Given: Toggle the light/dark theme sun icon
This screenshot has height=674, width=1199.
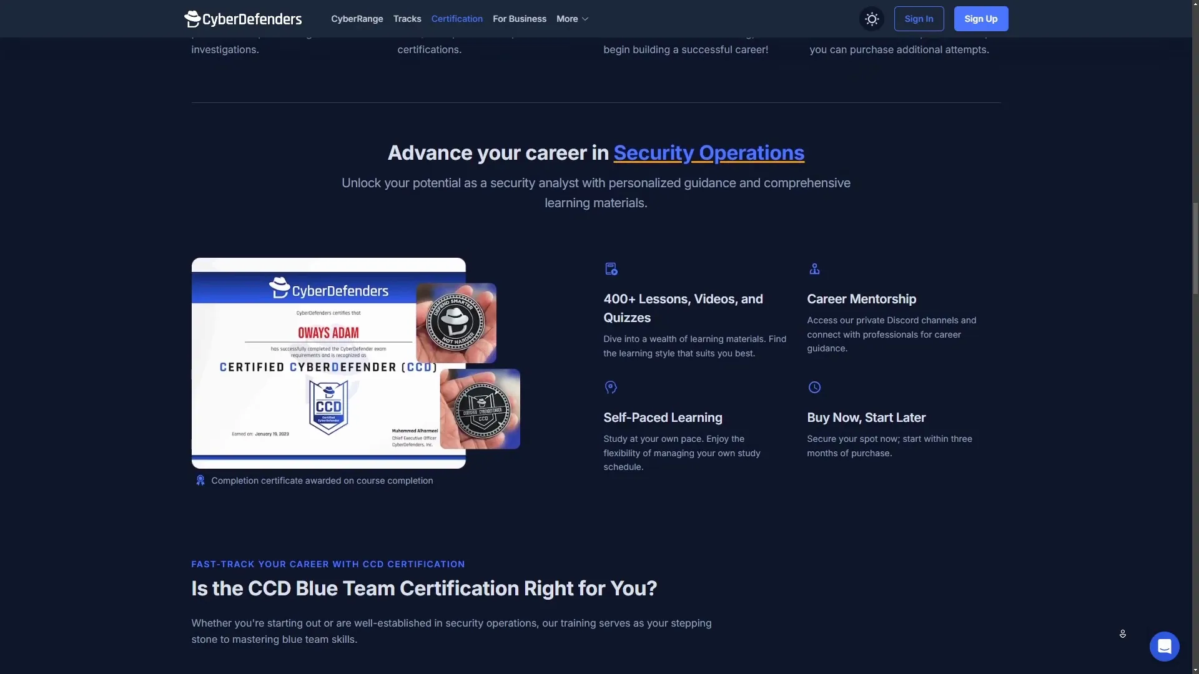Looking at the screenshot, I should (x=872, y=19).
